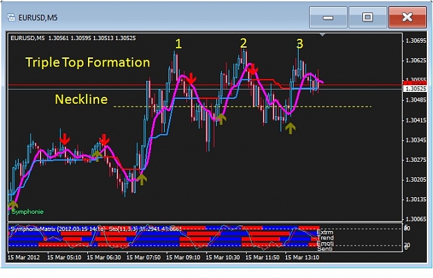Screen dimensions: 433x278
Task: Click the current price label 1.30525
Action: [x=415, y=89]
